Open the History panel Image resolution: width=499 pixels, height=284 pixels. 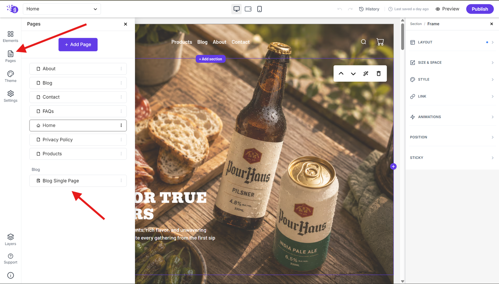[x=369, y=9]
